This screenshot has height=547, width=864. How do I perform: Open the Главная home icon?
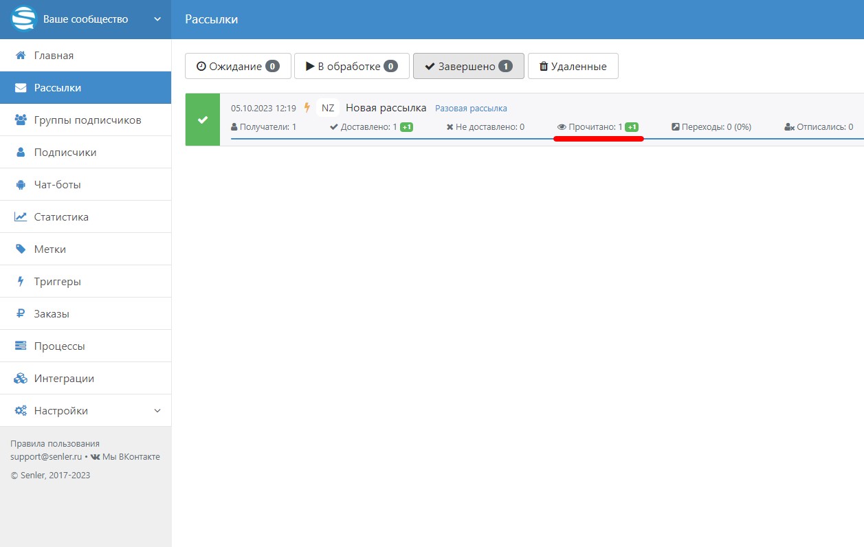pyautogui.click(x=21, y=56)
